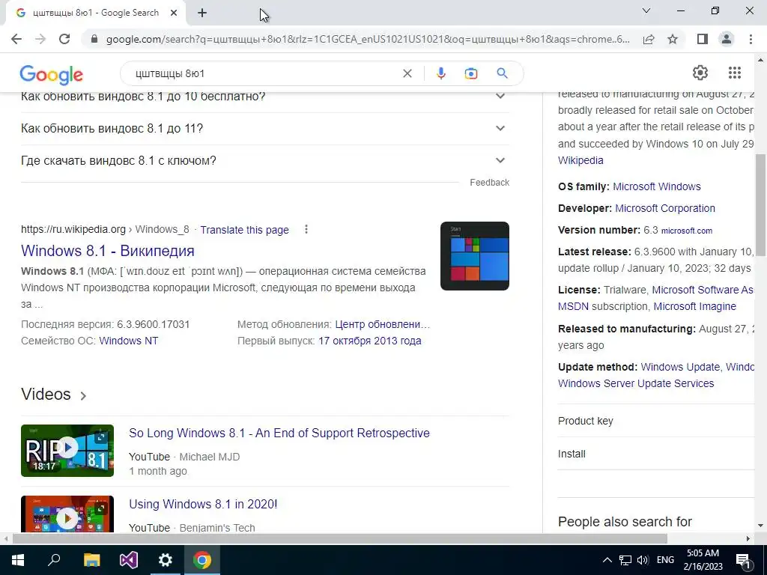This screenshot has width=767, height=575.
Task: Click the vertical scrollbar thumb
Action: (760, 205)
